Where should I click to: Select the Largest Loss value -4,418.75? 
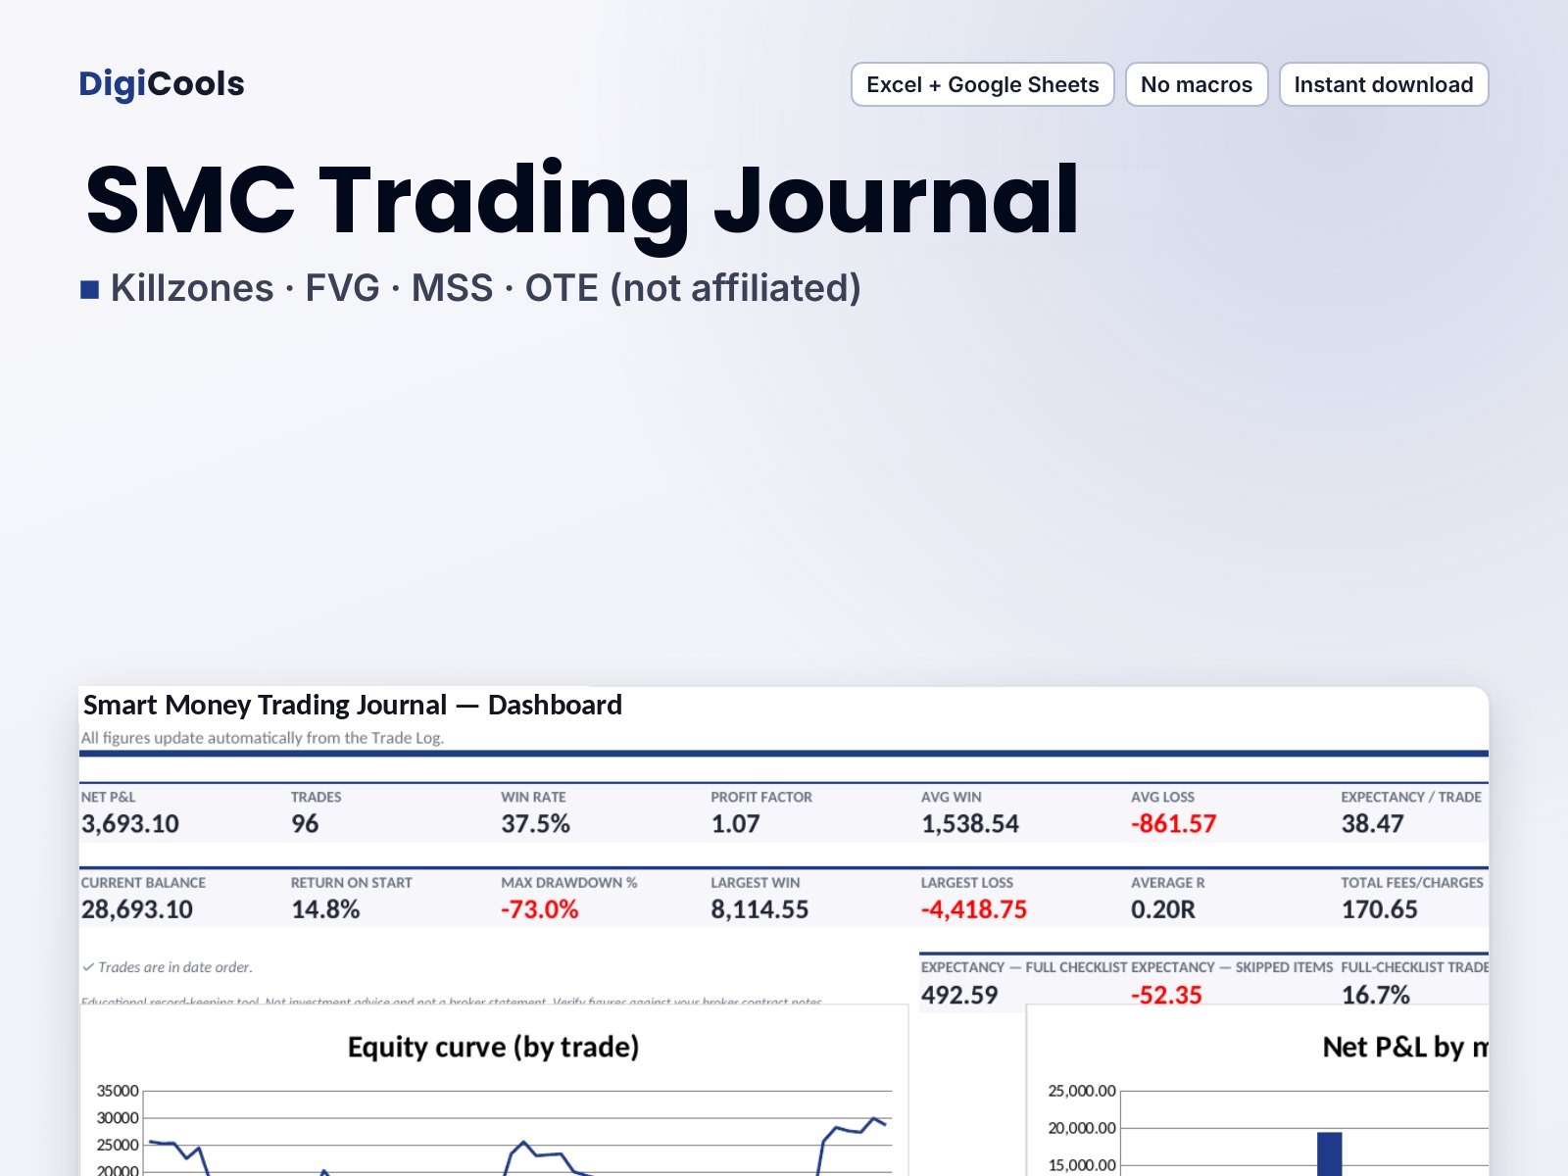tap(974, 909)
